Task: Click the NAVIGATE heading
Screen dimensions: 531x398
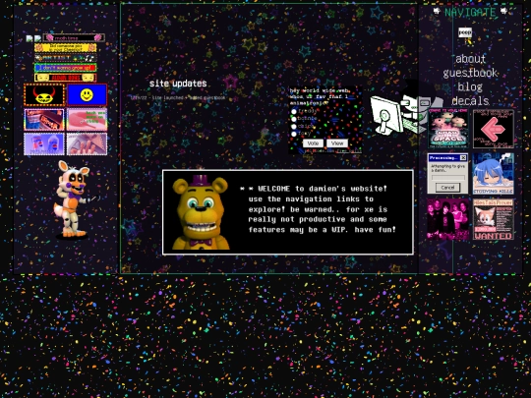Action: click(470, 12)
